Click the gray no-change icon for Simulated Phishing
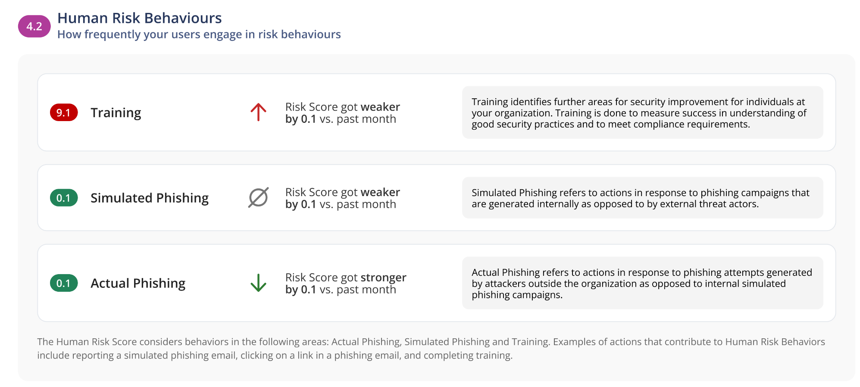This screenshot has height=387, width=860. coord(258,197)
